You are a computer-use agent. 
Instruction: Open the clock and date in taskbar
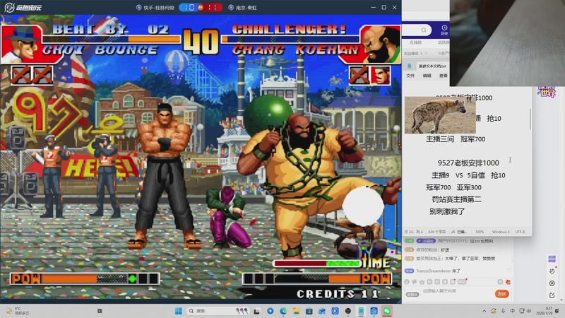pyautogui.click(x=544, y=311)
